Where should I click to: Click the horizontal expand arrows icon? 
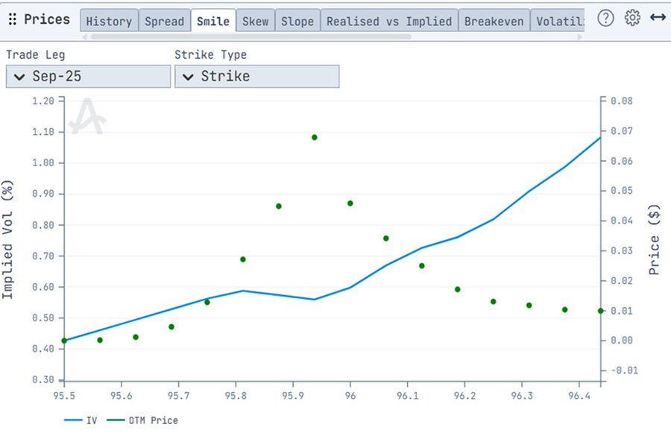pos(658,18)
